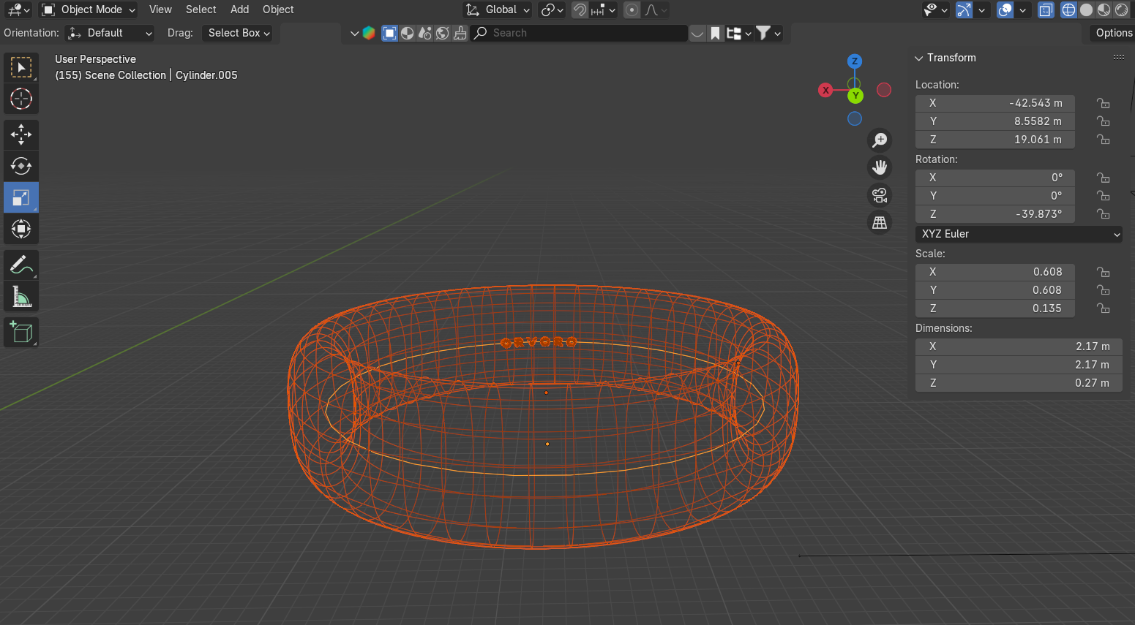Click the blue Z axis gizmo ball
The height and width of the screenshot is (625, 1135).
click(x=855, y=61)
